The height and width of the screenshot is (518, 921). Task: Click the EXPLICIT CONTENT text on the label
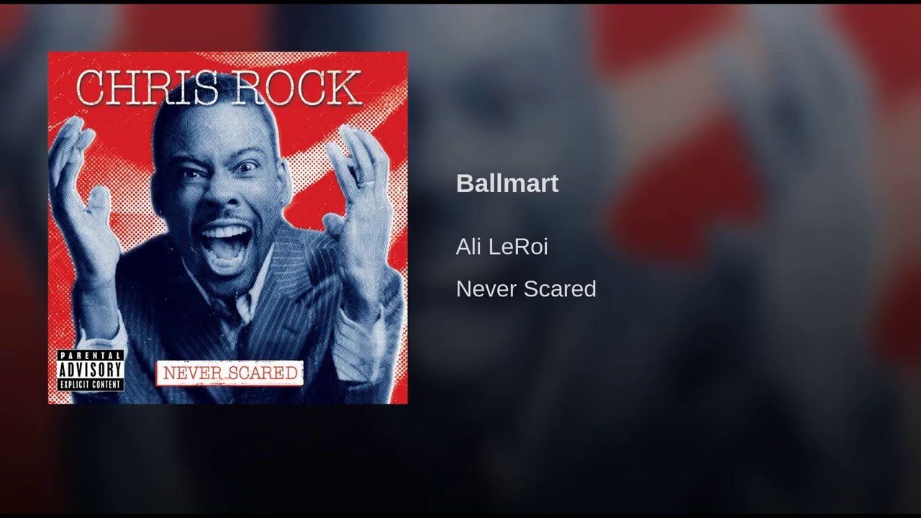click(91, 385)
